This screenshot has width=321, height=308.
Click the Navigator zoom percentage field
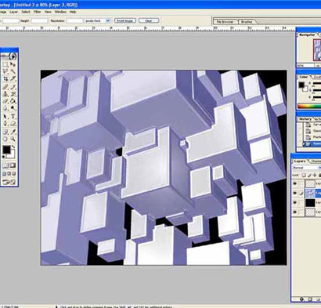(305, 66)
